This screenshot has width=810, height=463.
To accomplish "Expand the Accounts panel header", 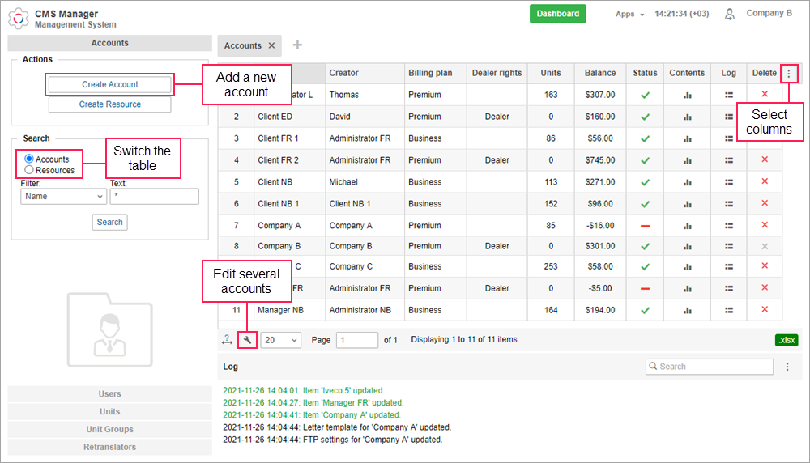I will (x=109, y=43).
